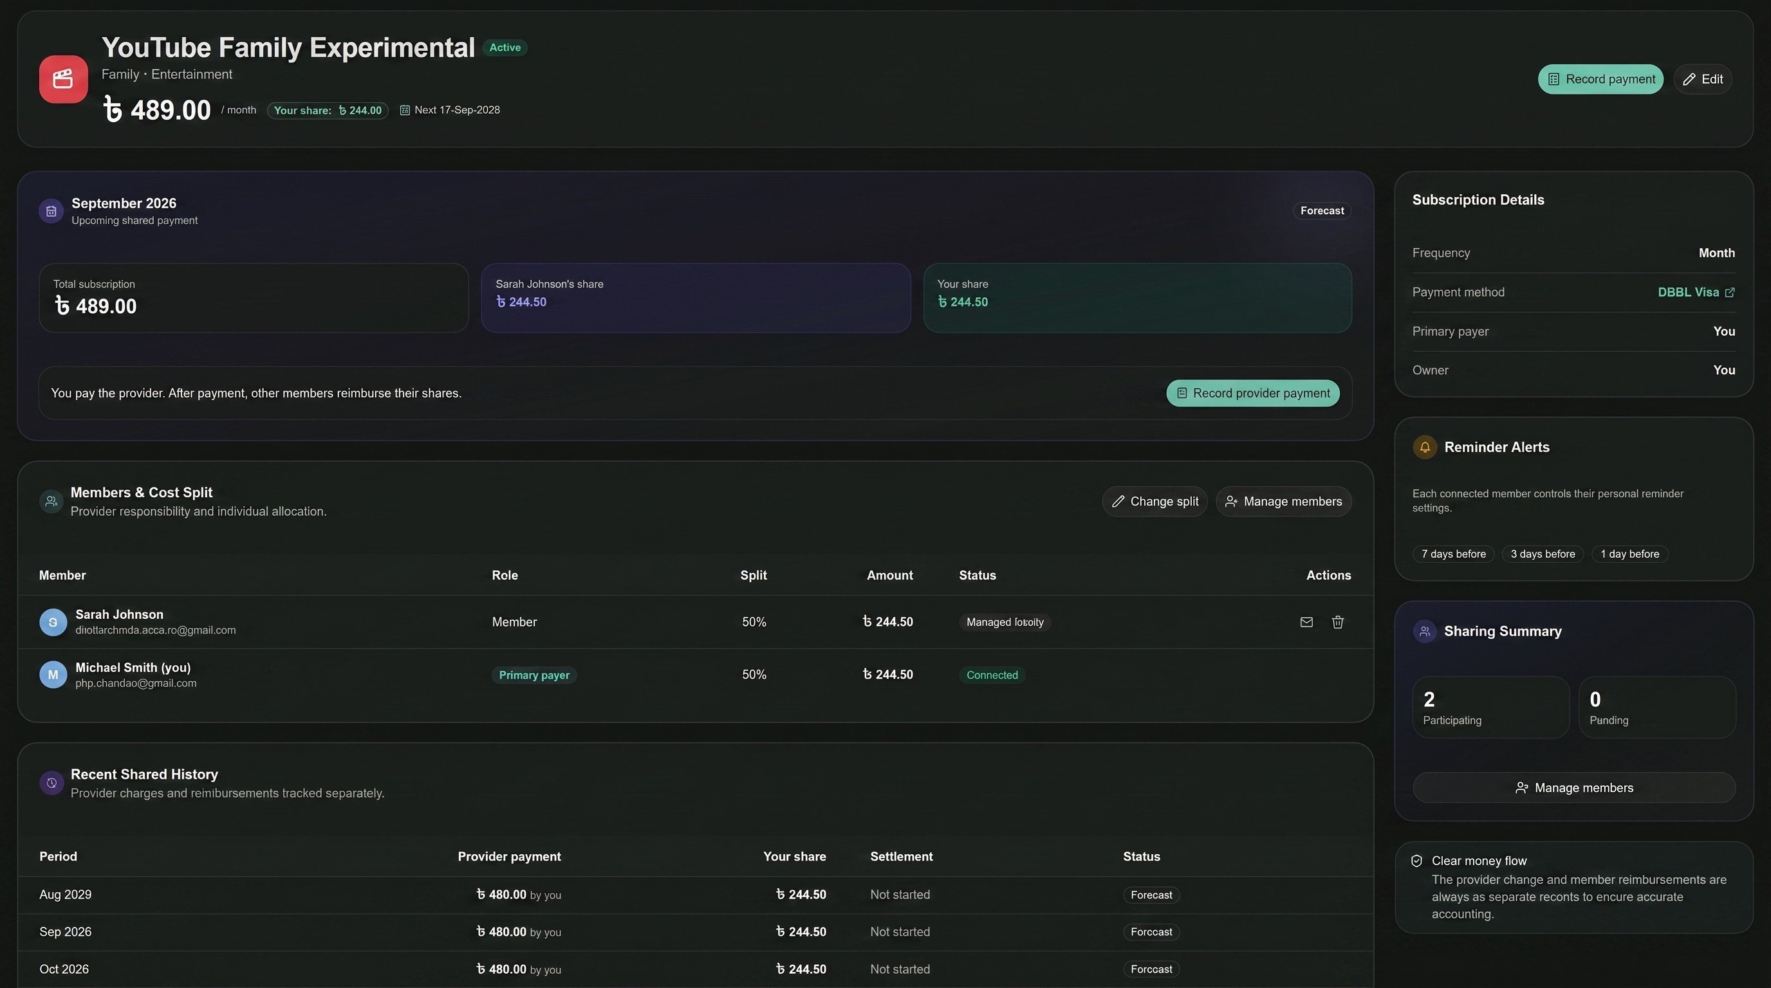Click the red YouTube Family clapperboard icon
Viewport: 1771px width, 988px height.
pyautogui.click(x=63, y=79)
